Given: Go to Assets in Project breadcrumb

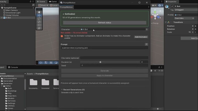Looking at the screenshot, I should click(30, 74).
